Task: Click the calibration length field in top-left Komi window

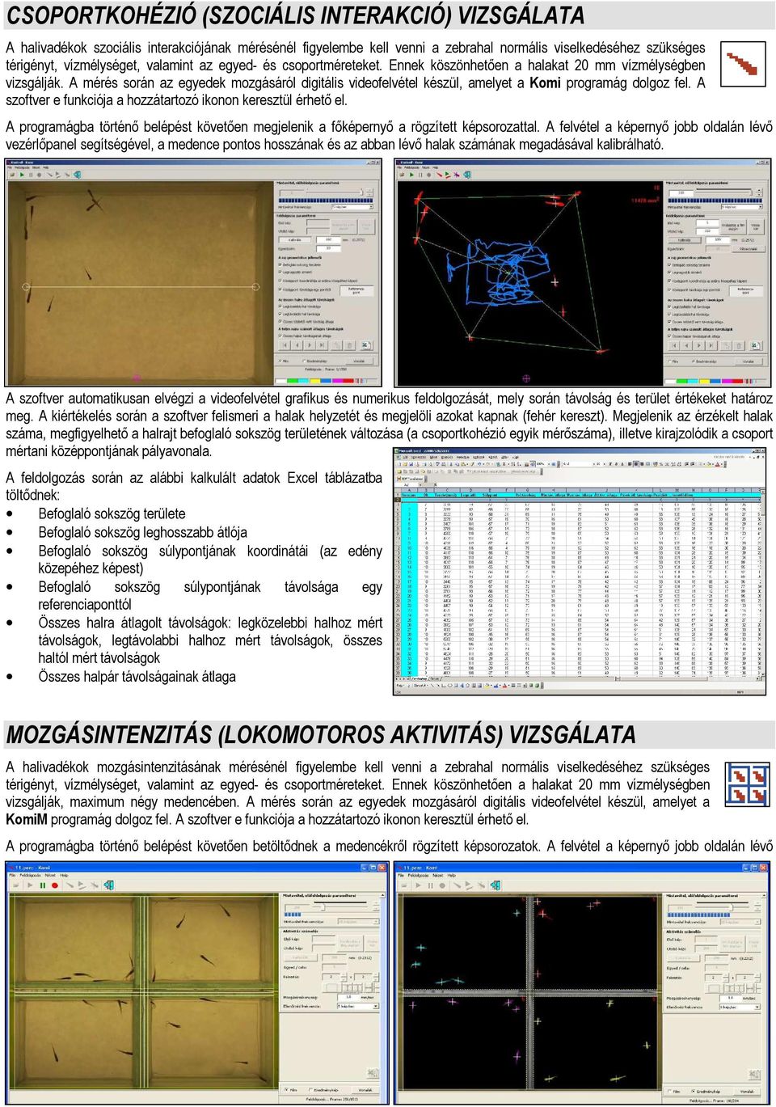Action: coord(328,240)
